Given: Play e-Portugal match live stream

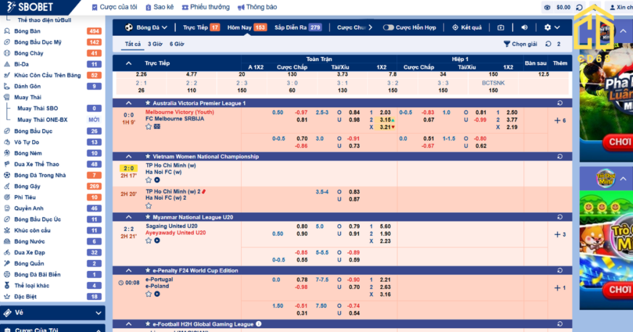Looking at the screenshot, I should pos(157,294).
